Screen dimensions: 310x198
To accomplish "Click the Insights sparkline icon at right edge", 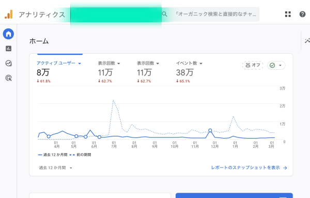I will [307, 41].
